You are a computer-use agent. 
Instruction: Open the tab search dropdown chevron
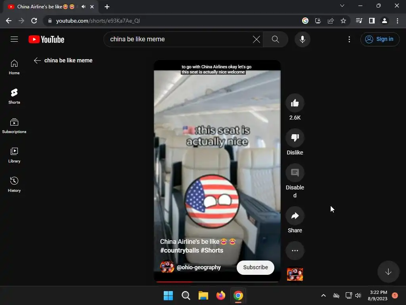[342, 6]
